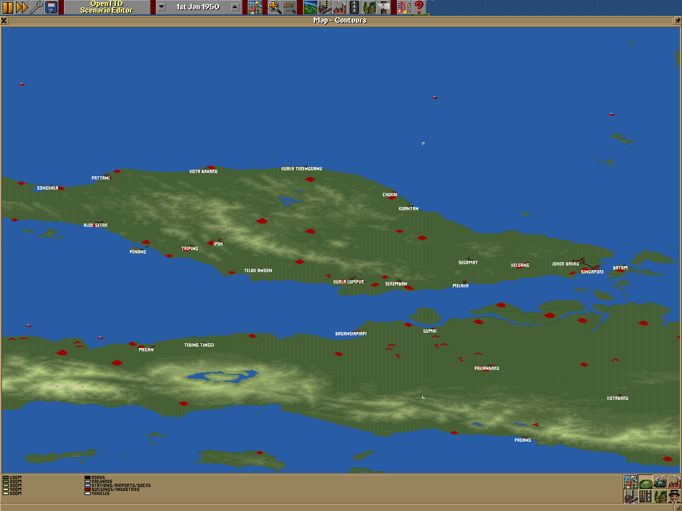Move the start date backward with the down arrow

(x=161, y=7)
